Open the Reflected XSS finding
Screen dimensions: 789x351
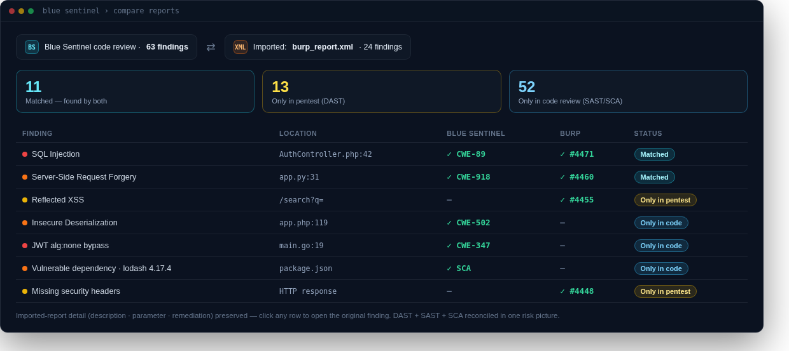click(x=382, y=200)
